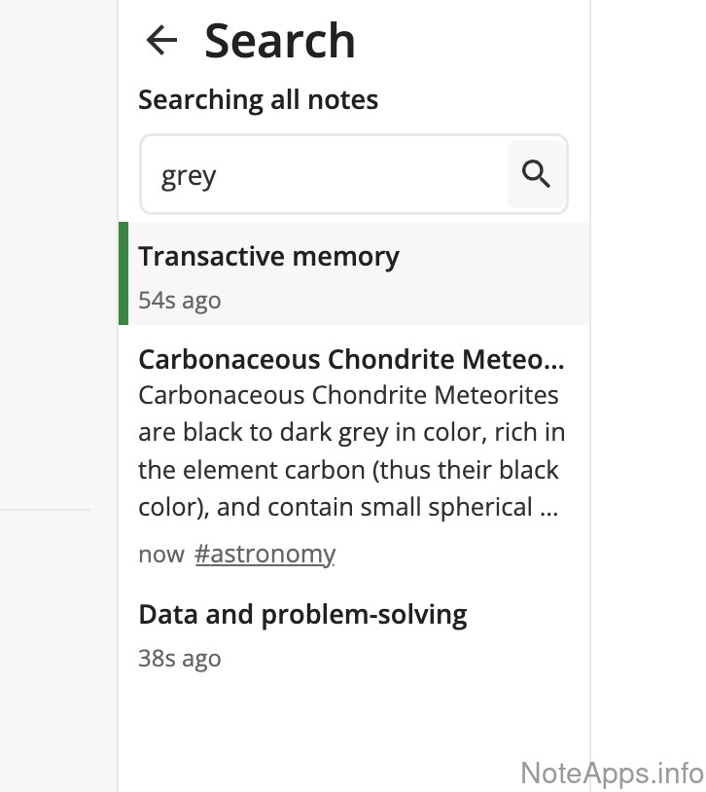Click the '54s ago' timestamp under Transactive memory

pos(180,301)
